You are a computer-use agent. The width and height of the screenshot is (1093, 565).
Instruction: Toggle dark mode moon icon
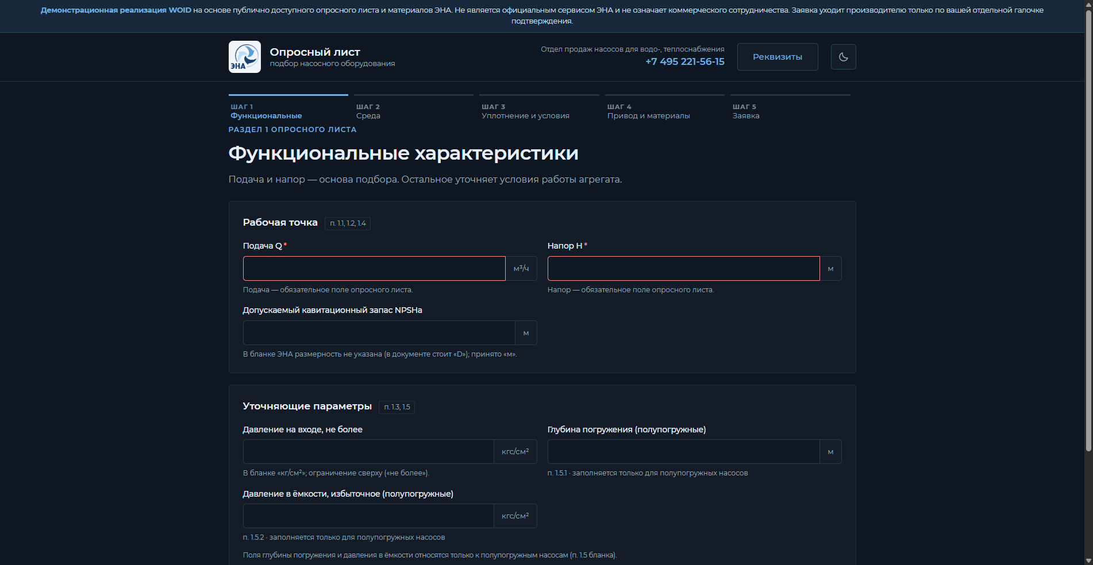(x=843, y=57)
